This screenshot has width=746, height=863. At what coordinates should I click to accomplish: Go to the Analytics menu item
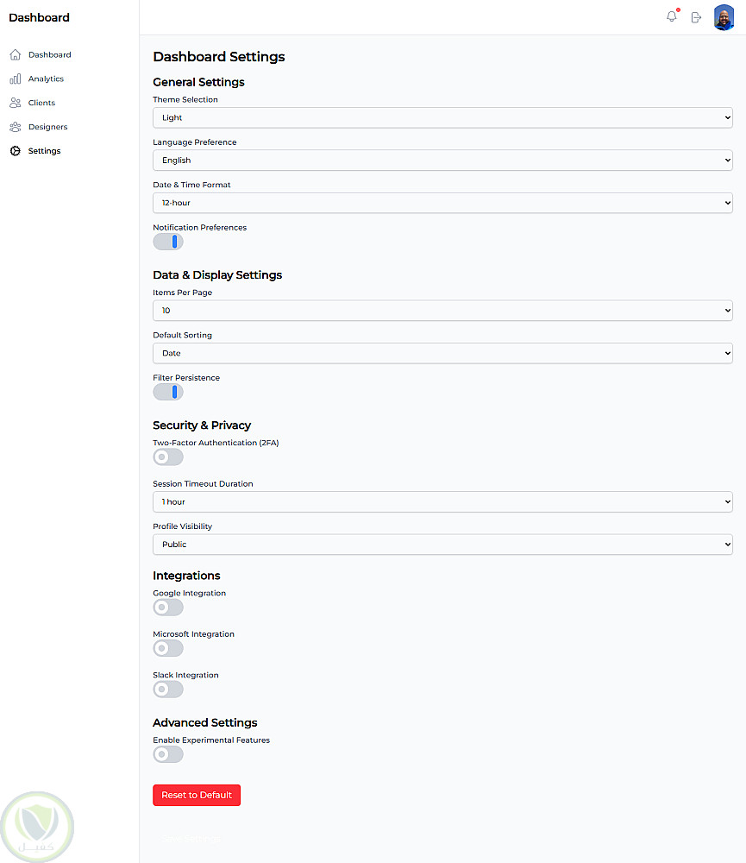46,79
